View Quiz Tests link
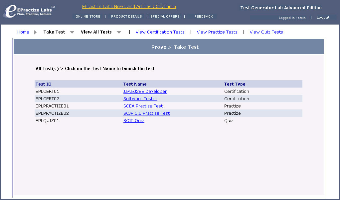The image size is (340, 200). (x=266, y=32)
